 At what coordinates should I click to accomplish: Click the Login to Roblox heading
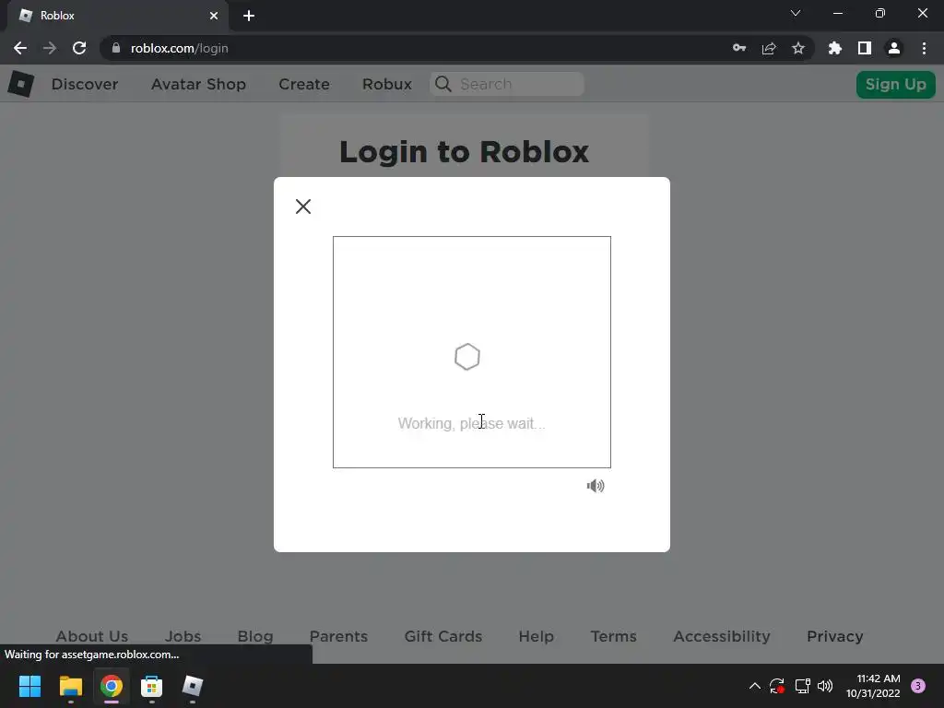pyautogui.click(x=465, y=152)
